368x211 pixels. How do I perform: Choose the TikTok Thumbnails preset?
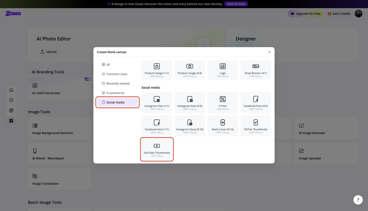(x=256, y=126)
